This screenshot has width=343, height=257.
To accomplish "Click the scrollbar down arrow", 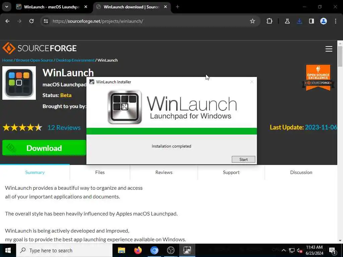I will 340,241.
